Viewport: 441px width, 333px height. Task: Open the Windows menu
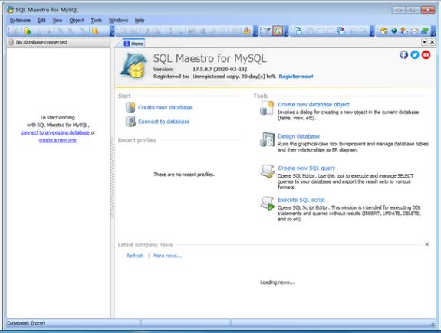click(118, 21)
